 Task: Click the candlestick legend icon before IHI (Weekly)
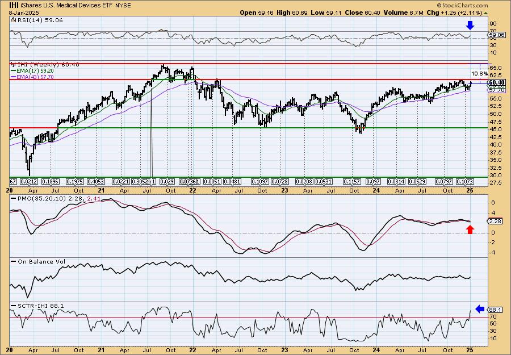point(13,65)
